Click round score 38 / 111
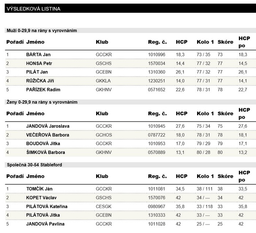The width and height of the screenshot is (256, 233). 204,189
